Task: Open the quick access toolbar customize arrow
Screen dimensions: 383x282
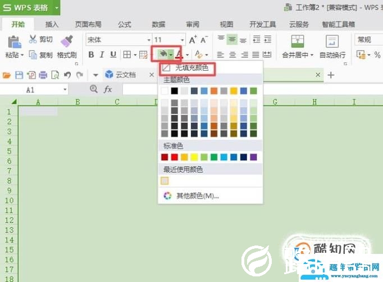Action: pyautogui.click(x=95, y=75)
